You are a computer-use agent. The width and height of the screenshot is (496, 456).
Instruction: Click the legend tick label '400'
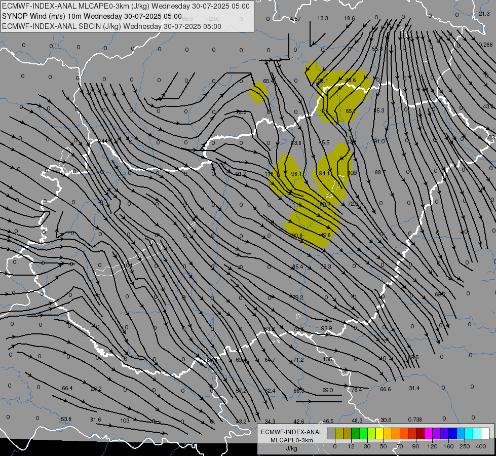pos(481,446)
